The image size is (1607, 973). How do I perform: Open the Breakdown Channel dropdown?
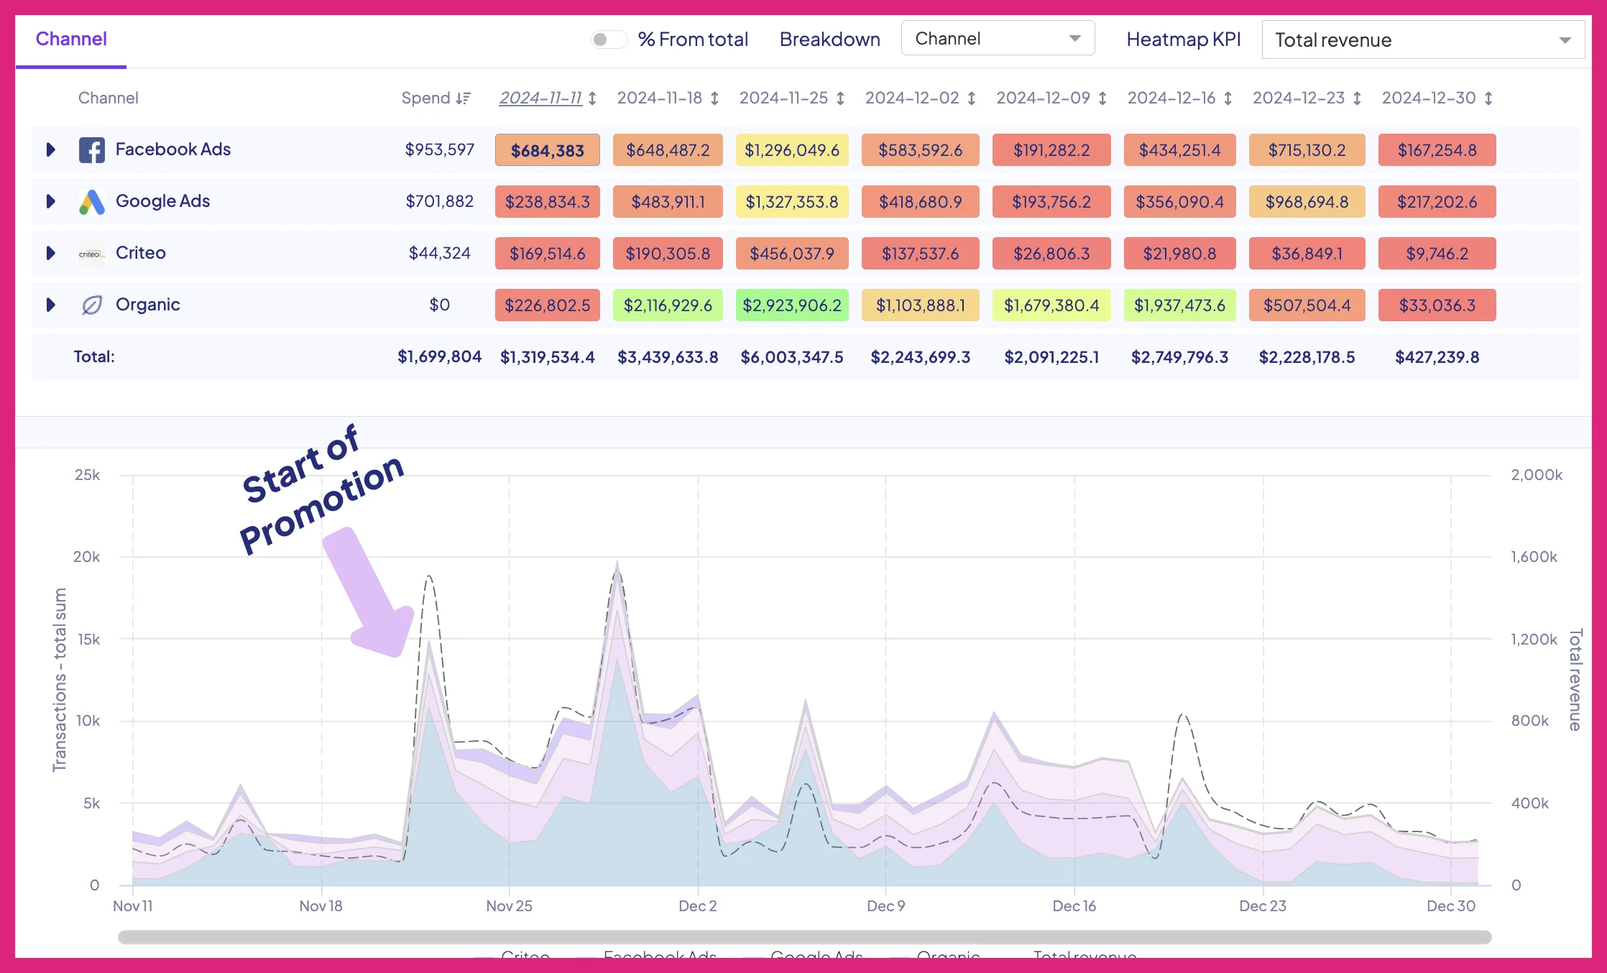click(x=998, y=38)
